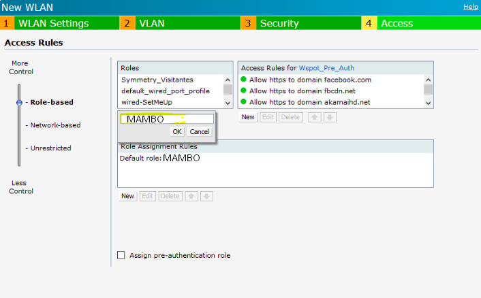Select Symmetry_Visitantes in the Roles list

(x=157, y=80)
